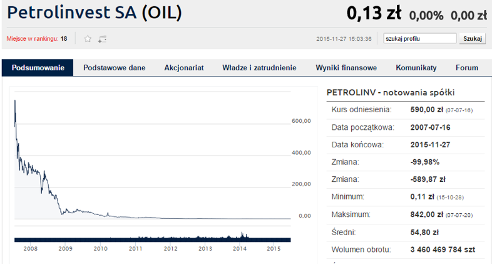492x264 pixels.
Task: Click the 2015 label on chart axis
Action: pyautogui.click(x=274, y=248)
